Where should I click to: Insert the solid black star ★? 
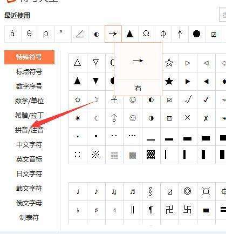(x=169, y=81)
